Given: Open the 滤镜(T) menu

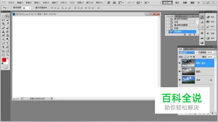Looking at the screenshot, I should coord(55,3).
